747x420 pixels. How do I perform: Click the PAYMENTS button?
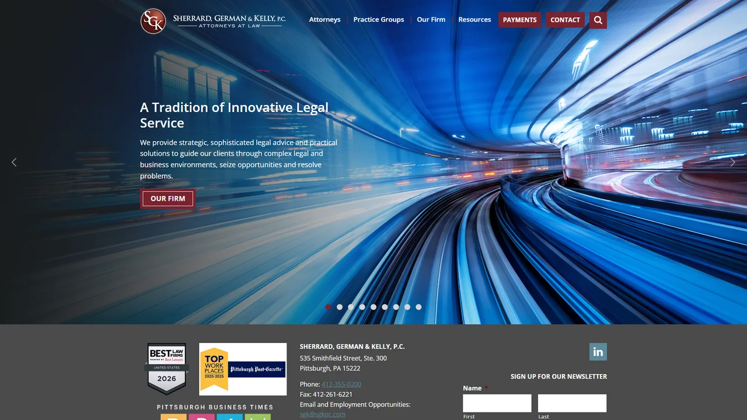coord(520,20)
